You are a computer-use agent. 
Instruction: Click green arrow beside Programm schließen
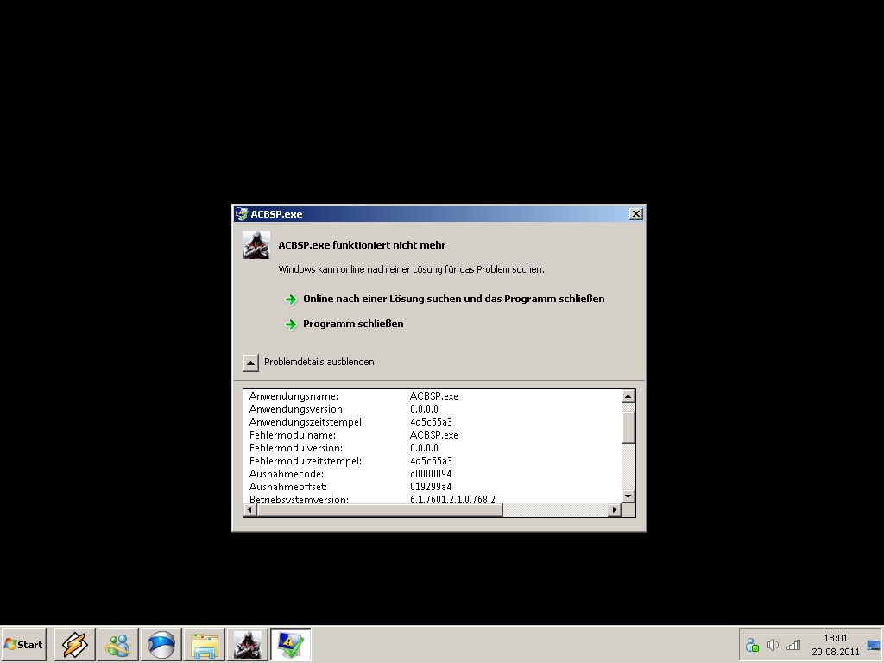(291, 325)
